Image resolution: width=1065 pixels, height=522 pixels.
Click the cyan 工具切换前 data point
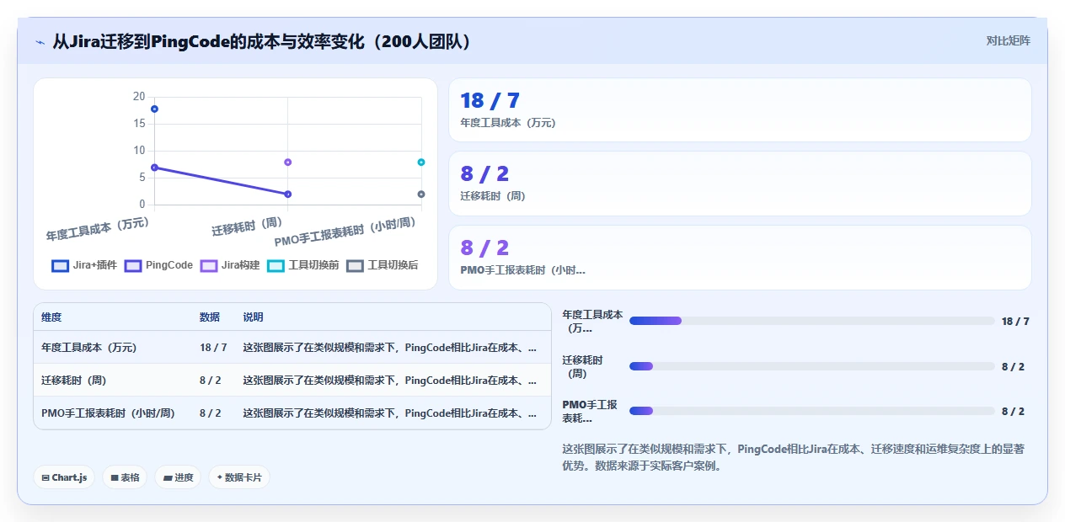[421, 162]
